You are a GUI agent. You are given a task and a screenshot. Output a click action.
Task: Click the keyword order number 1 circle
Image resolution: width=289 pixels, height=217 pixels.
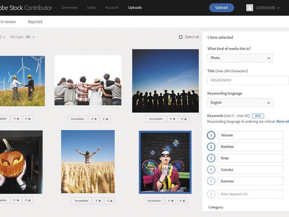pyautogui.click(x=211, y=135)
